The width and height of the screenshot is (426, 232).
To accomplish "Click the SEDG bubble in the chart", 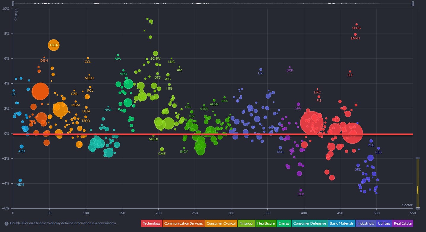I will (x=357, y=24).
